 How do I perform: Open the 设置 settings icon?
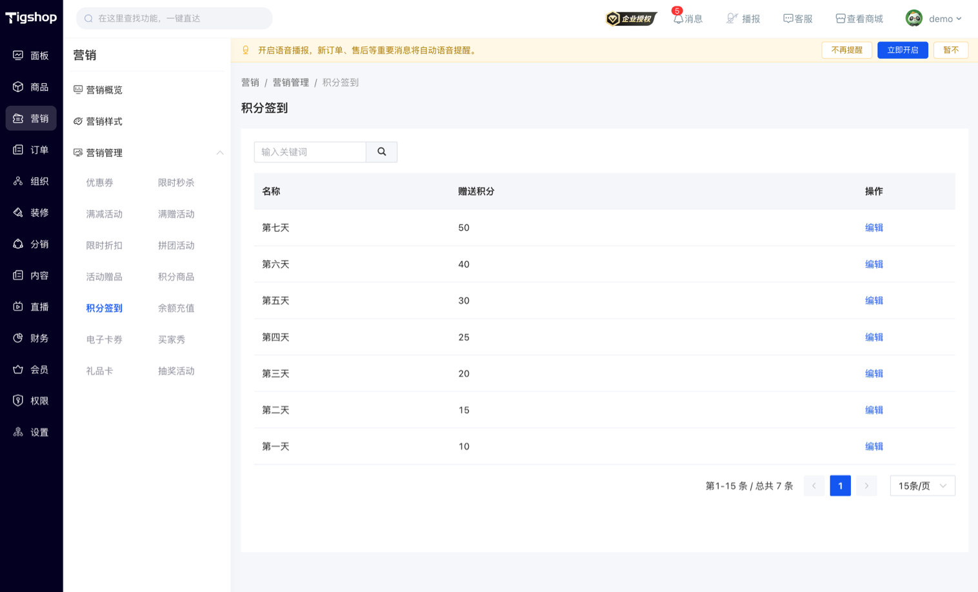[x=18, y=432]
